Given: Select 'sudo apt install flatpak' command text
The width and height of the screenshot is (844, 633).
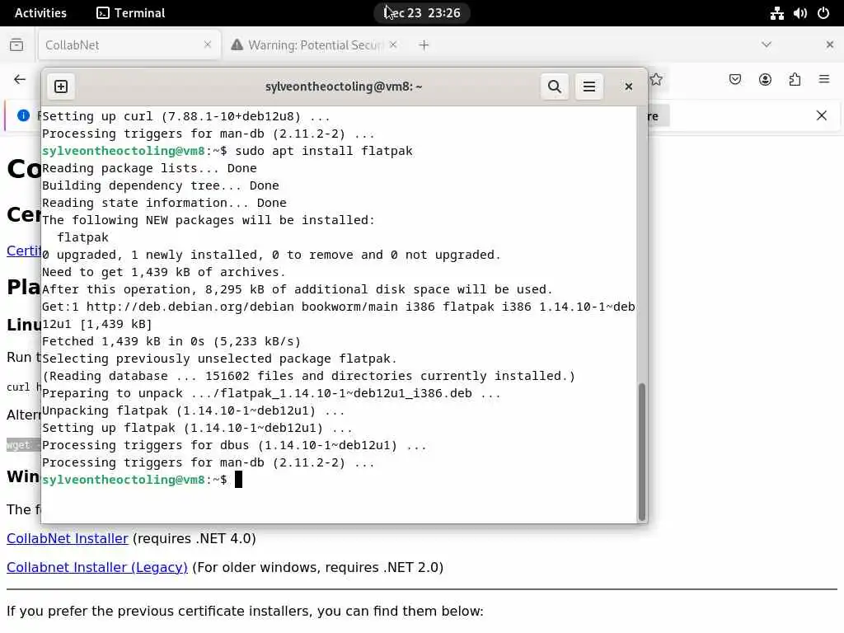Looking at the screenshot, I should pos(323,151).
